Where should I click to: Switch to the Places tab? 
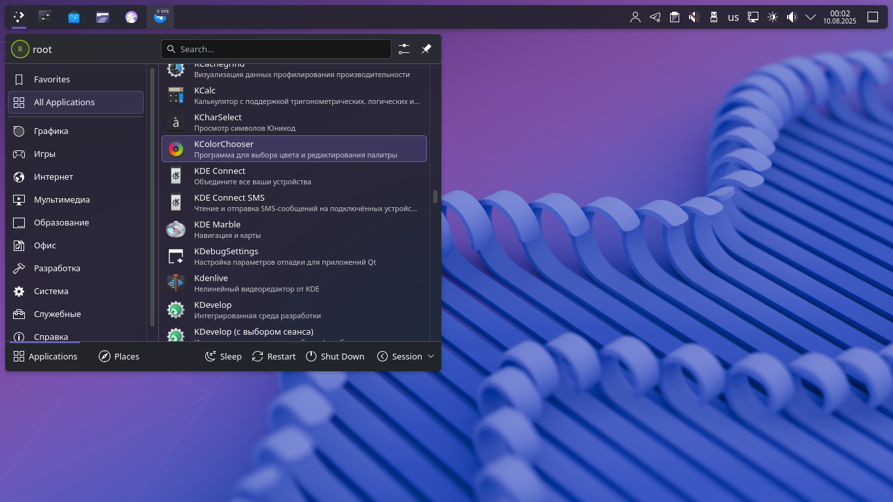(119, 356)
